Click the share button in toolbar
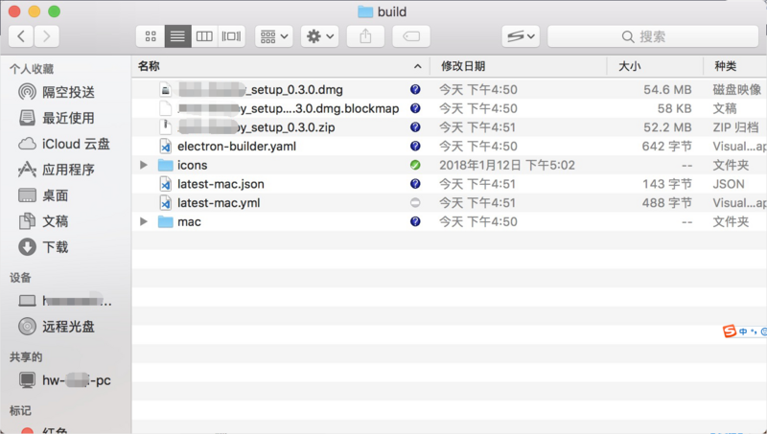767x434 pixels. tap(365, 36)
